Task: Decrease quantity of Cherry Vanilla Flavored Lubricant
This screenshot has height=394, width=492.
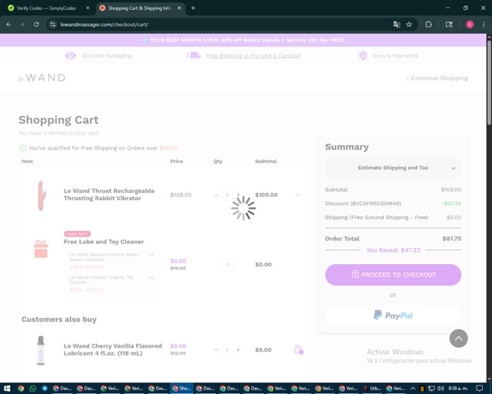Action: coord(216,349)
